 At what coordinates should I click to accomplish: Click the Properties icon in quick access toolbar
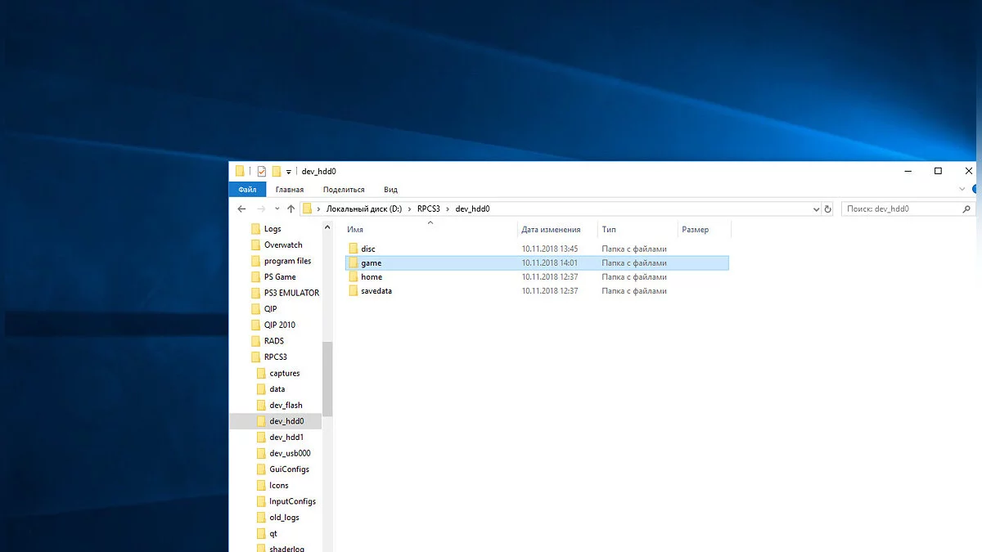(261, 172)
